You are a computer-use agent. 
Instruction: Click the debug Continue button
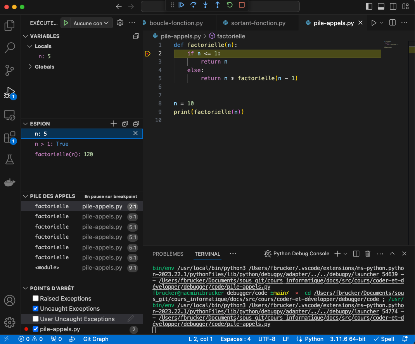[x=181, y=5]
